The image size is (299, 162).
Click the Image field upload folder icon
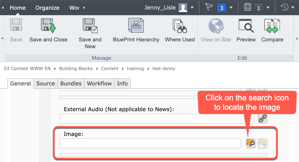pos(263,143)
